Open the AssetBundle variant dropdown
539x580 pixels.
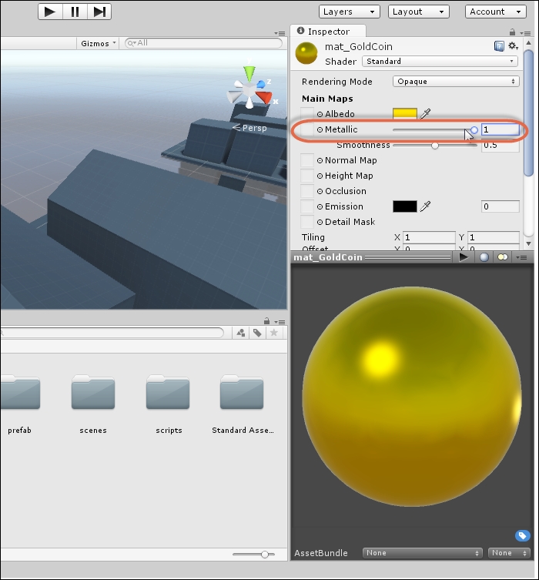(x=509, y=553)
